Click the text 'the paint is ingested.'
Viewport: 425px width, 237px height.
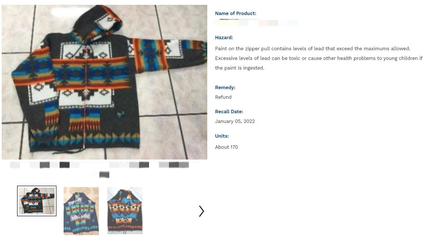click(x=240, y=68)
